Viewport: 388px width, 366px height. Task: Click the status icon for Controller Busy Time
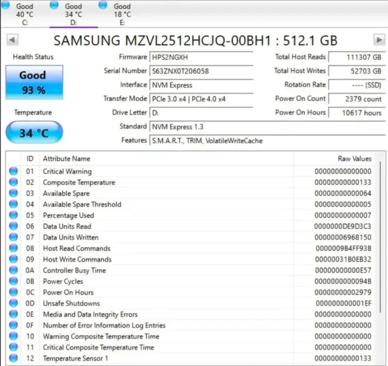14,270
